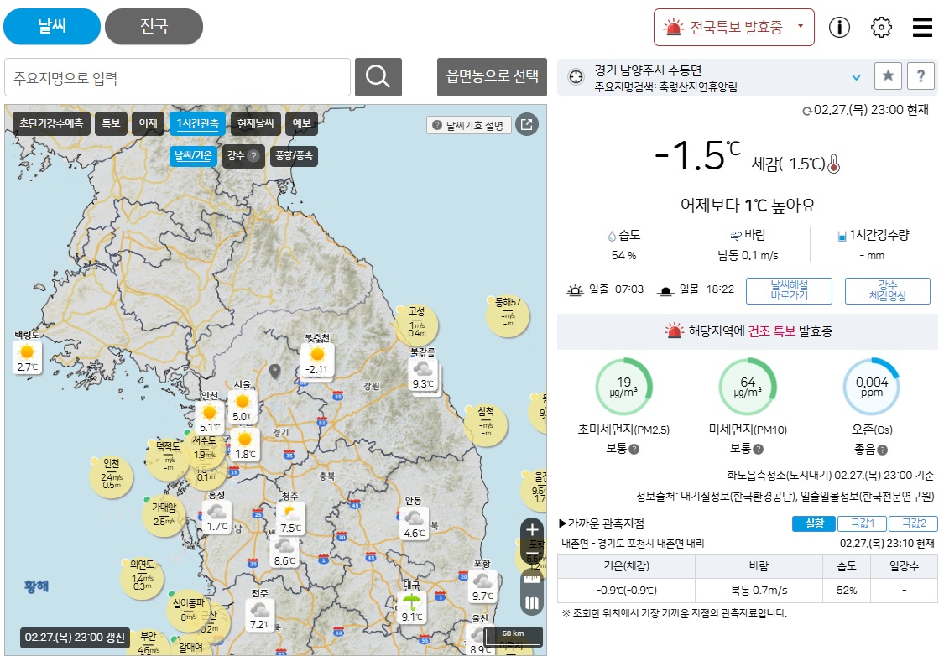Click the gray location pin on map
Image resolution: width=944 pixels, height=656 pixels.
click(x=275, y=372)
